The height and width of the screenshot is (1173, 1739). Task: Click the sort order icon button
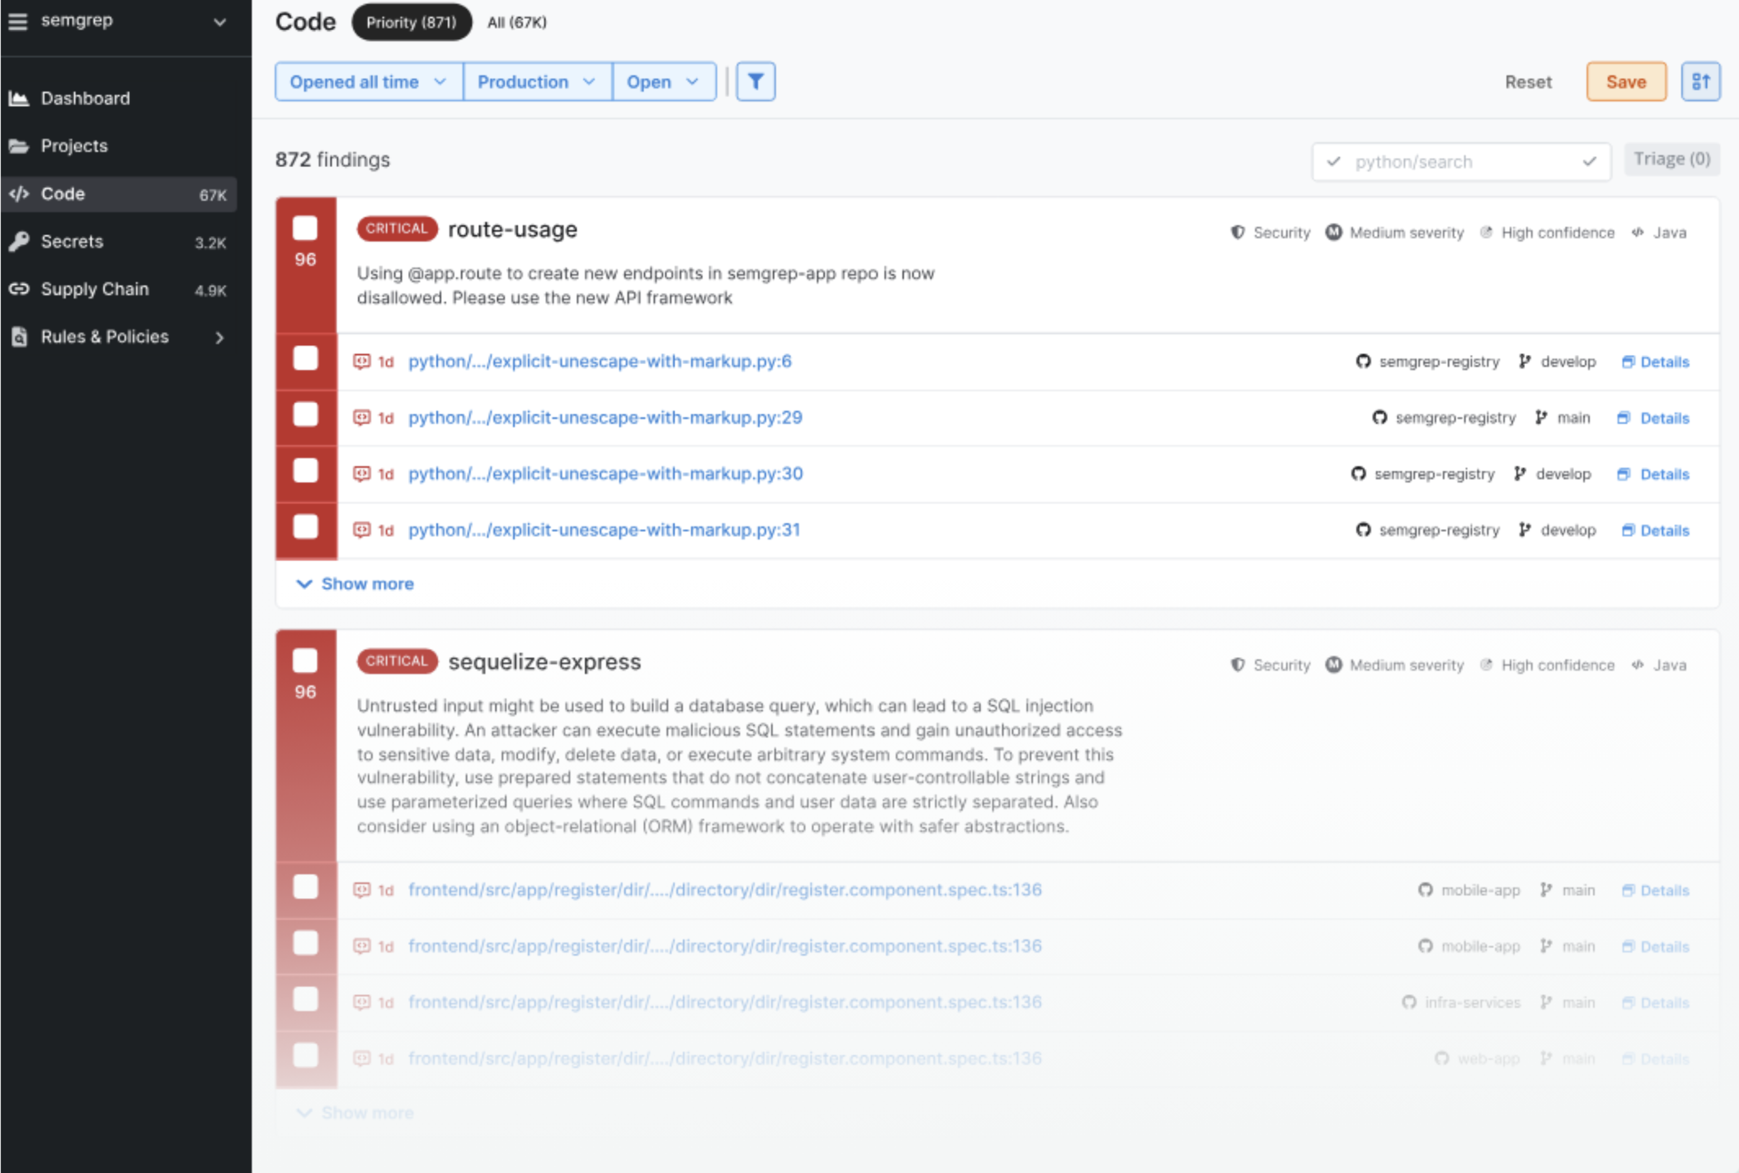coord(1700,82)
